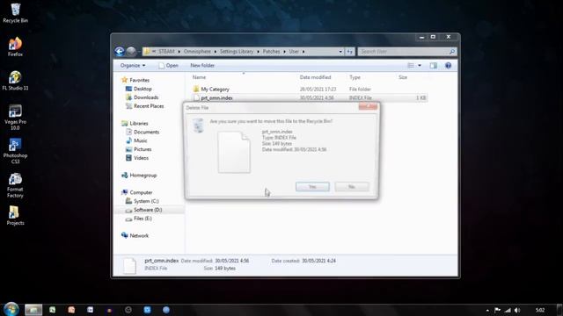Select Omnisphere in the address breadcrumb
Screen dimensions: 563x316
(197, 52)
